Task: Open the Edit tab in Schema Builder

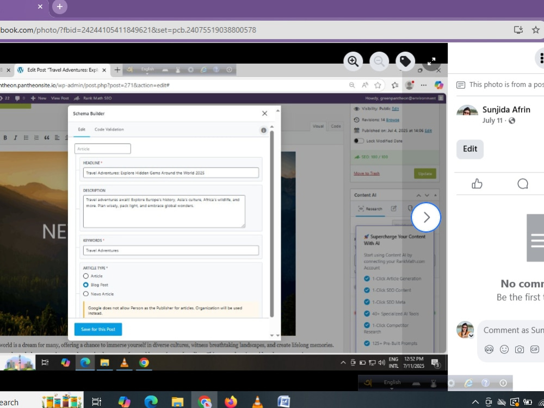Action: [x=82, y=129]
